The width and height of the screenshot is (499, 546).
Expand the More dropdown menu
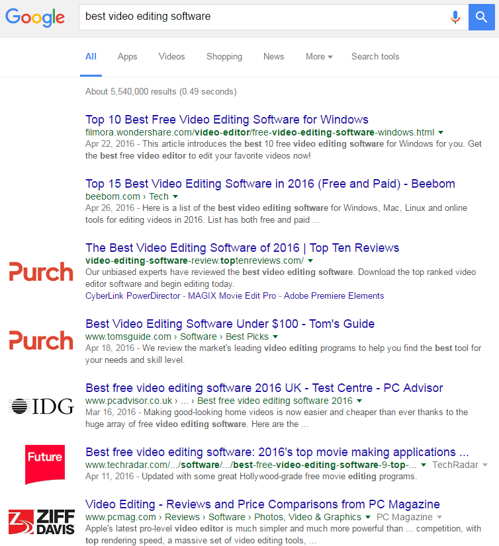(319, 57)
